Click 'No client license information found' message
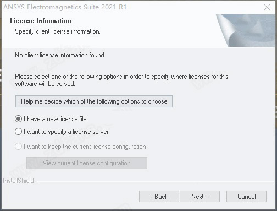This screenshot has height=211, width=277. (60, 55)
